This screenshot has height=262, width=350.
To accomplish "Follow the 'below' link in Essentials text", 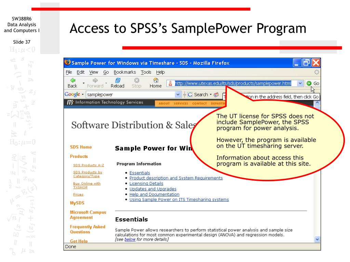I will [x=130, y=239].
